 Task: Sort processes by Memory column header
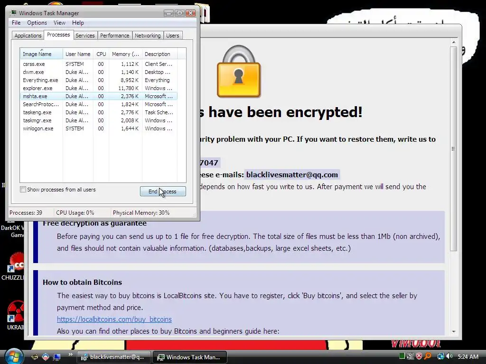click(125, 54)
